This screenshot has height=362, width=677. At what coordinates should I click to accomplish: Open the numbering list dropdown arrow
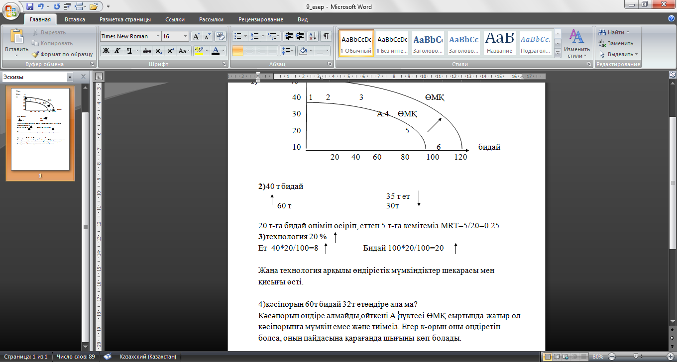tap(263, 36)
